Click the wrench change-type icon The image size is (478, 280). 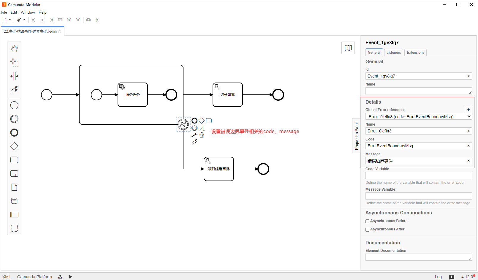194,135
